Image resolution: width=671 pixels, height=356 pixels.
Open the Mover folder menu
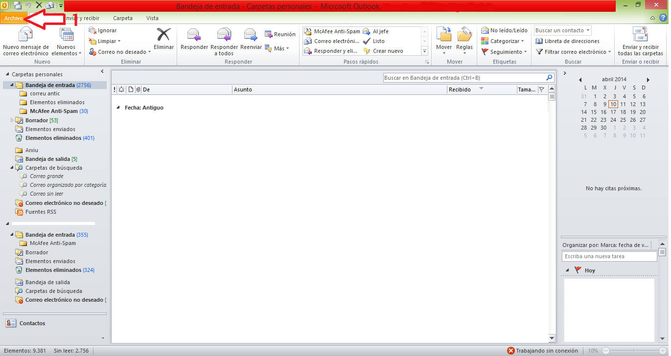[x=444, y=41]
